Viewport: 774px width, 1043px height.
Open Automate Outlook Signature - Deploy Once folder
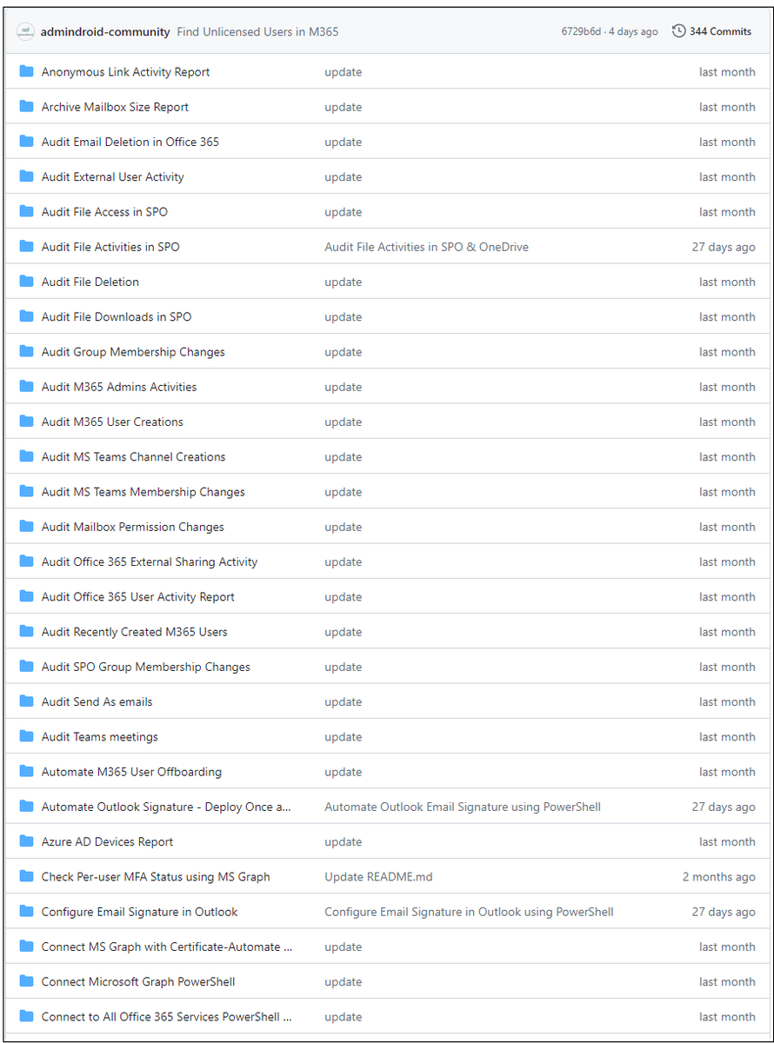point(167,807)
